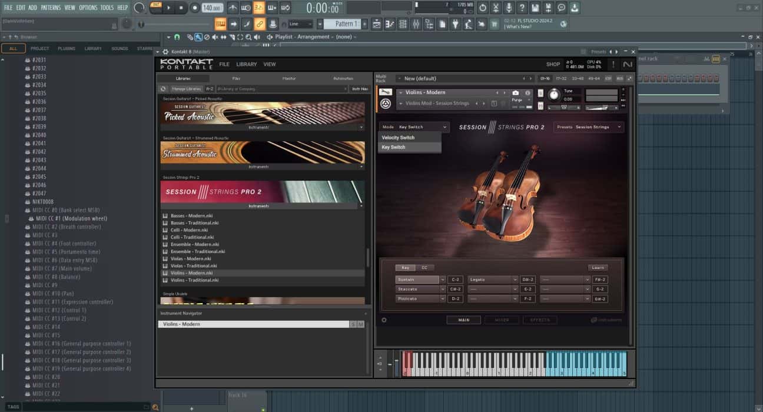Click the metronome icon in the toolbar

click(233, 8)
